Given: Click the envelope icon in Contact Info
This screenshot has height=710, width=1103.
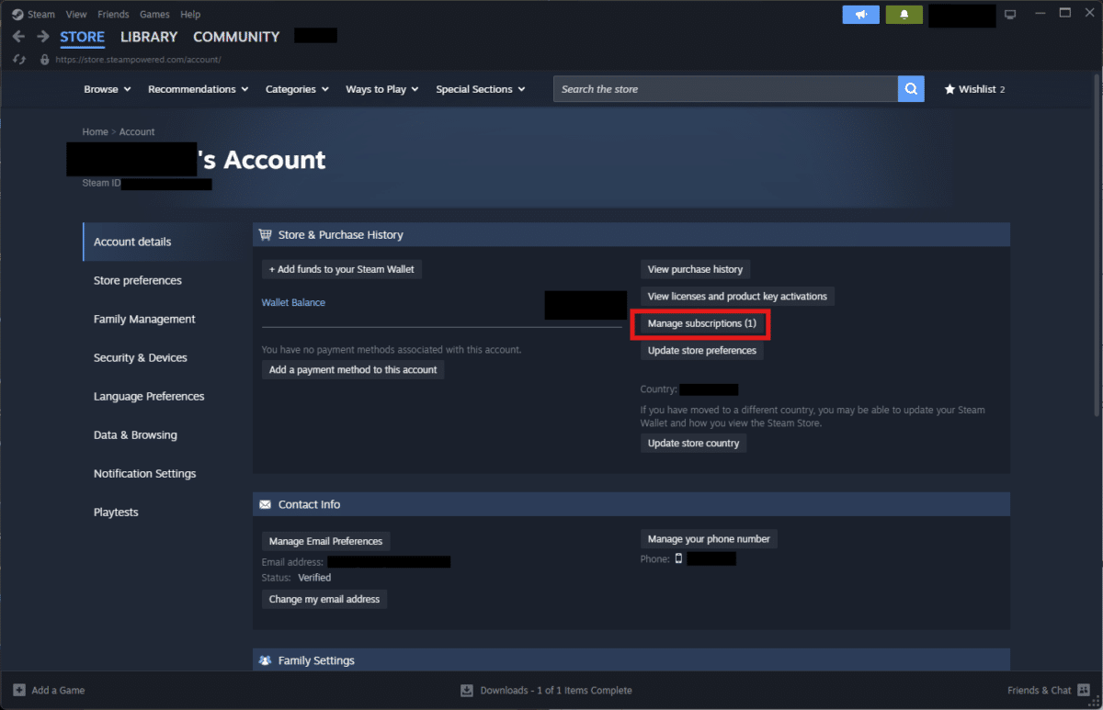Looking at the screenshot, I should [266, 505].
